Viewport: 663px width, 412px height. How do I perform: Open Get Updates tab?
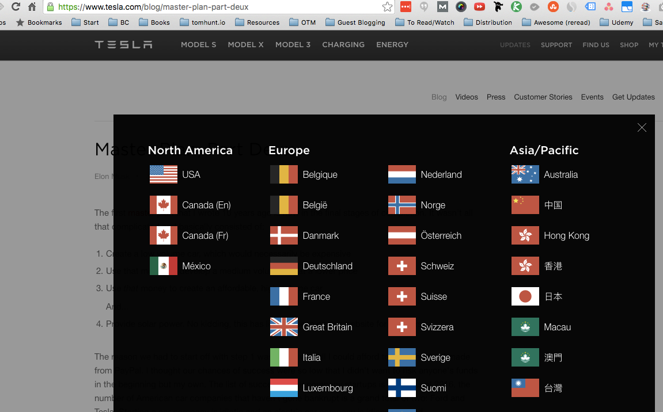634,97
